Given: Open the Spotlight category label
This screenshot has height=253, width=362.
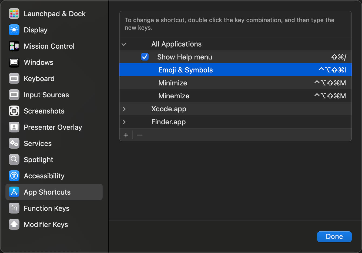Looking at the screenshot, I should [x=39, y=160].
